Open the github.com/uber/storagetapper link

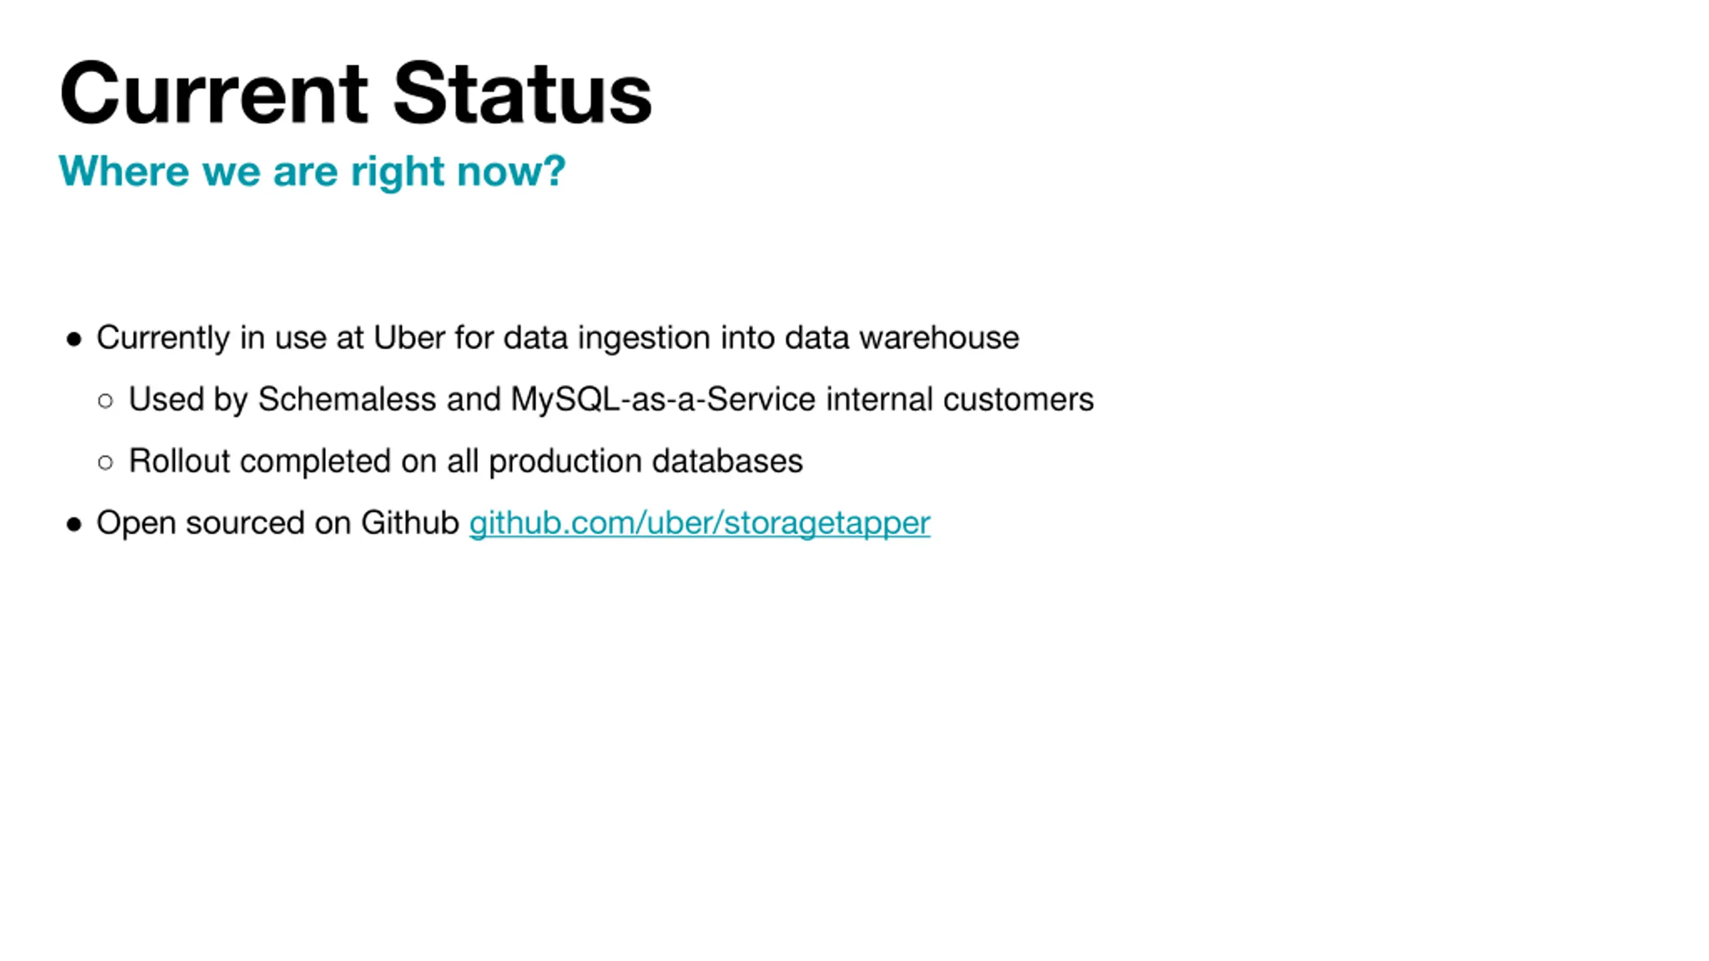[699, 523]
